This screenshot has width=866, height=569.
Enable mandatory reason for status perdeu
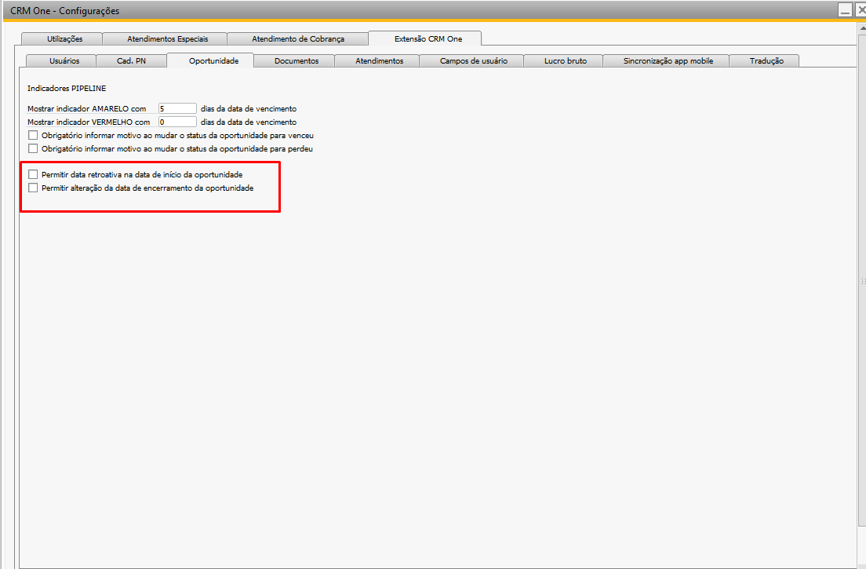tap(33, 148)
